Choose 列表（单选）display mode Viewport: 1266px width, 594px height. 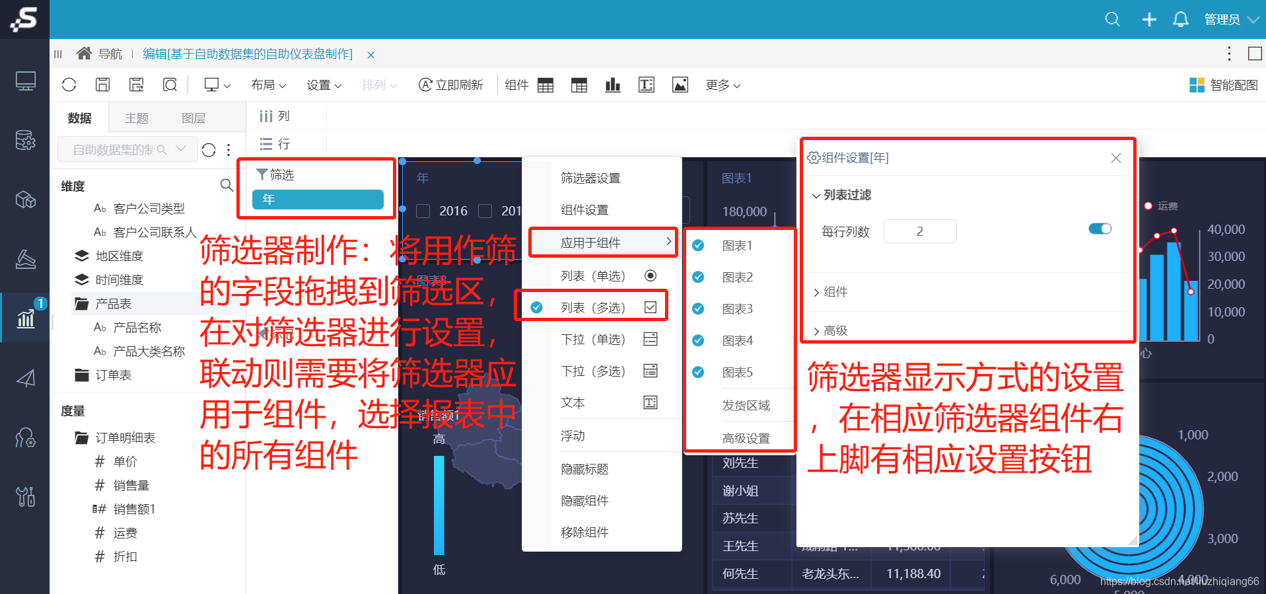pyautogui.click(x=608, y=276)
